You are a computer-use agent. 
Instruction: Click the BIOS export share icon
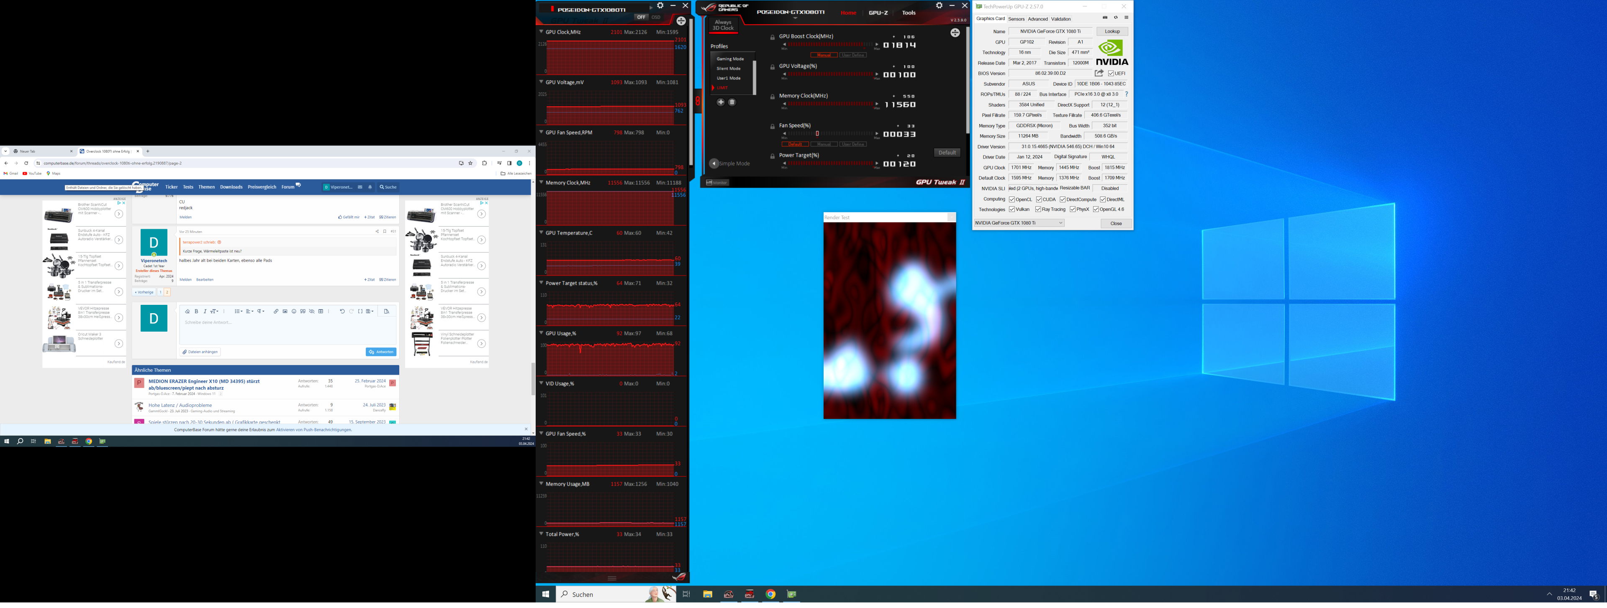pos(1099,74)
